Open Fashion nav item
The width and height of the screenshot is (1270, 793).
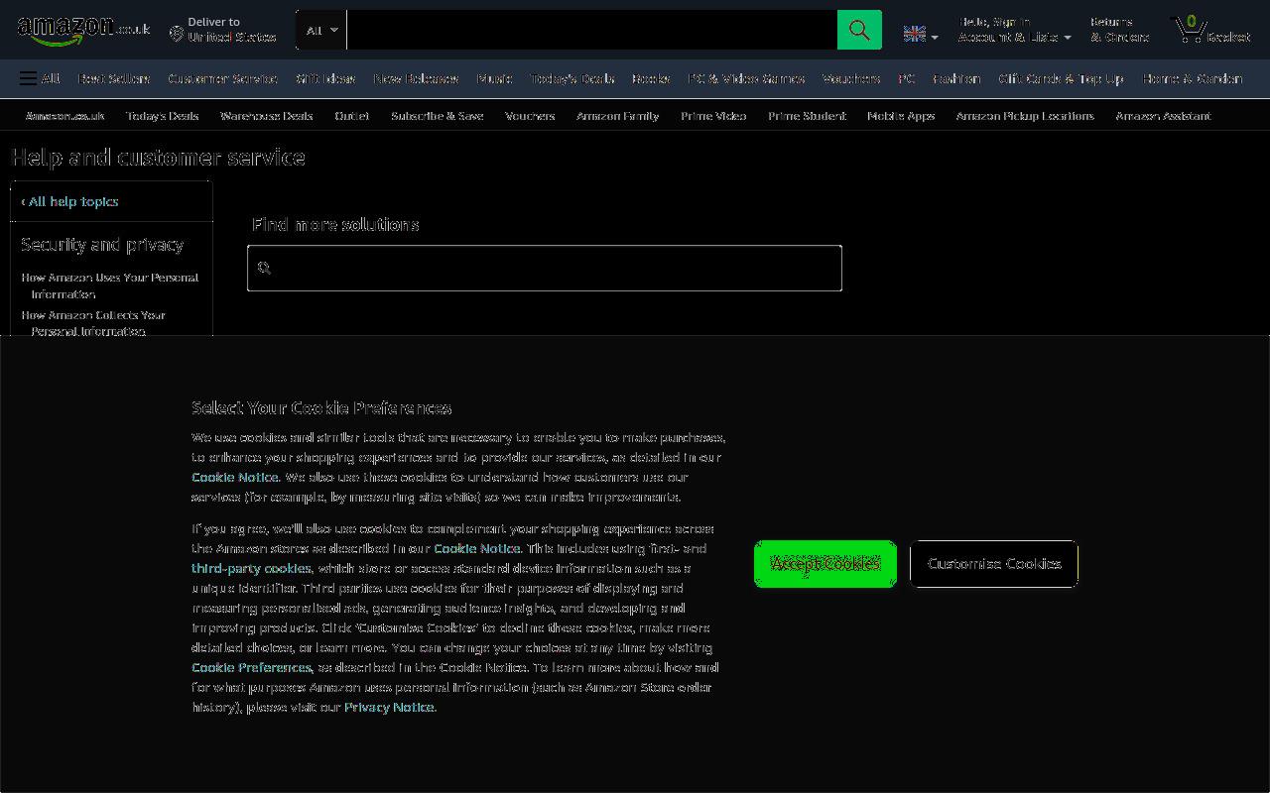pyautogui.click(x=956, y=78)
